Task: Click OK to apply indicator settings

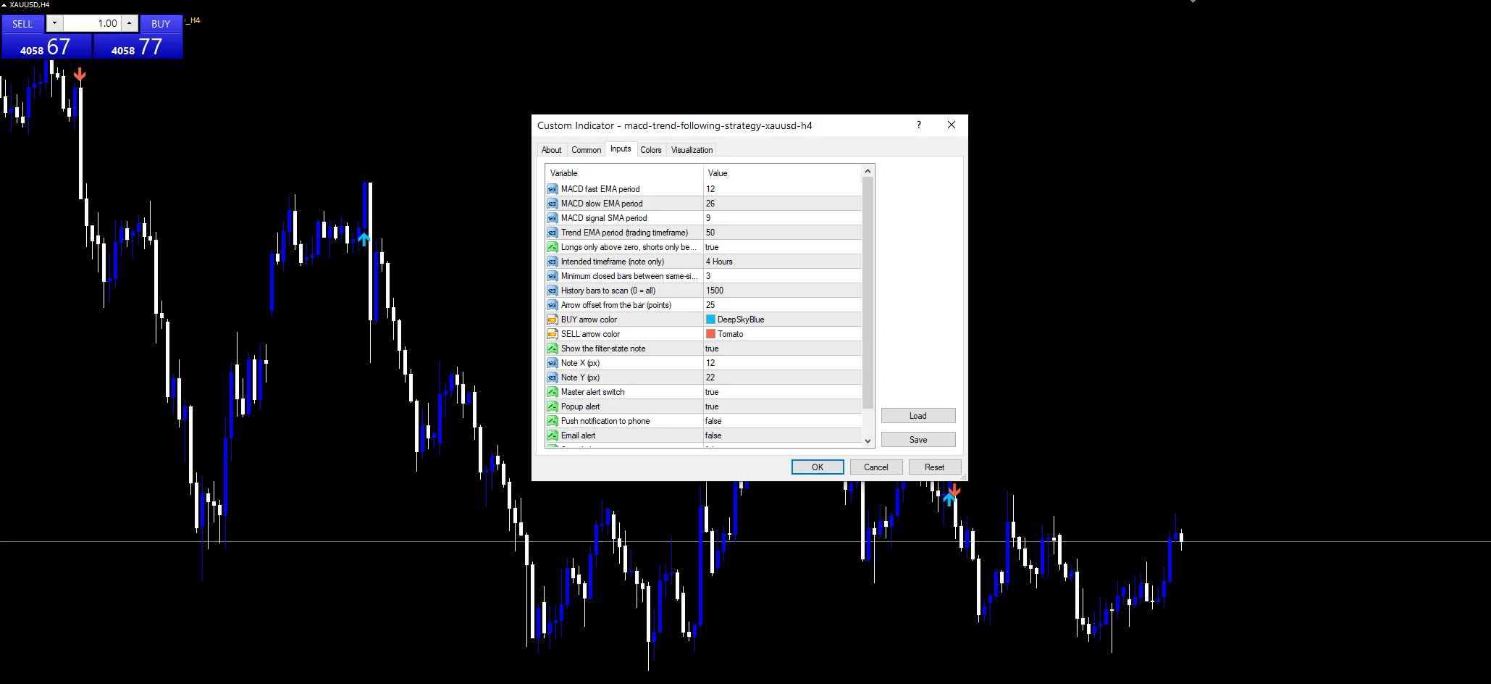Action: click(x=818, y=467)
